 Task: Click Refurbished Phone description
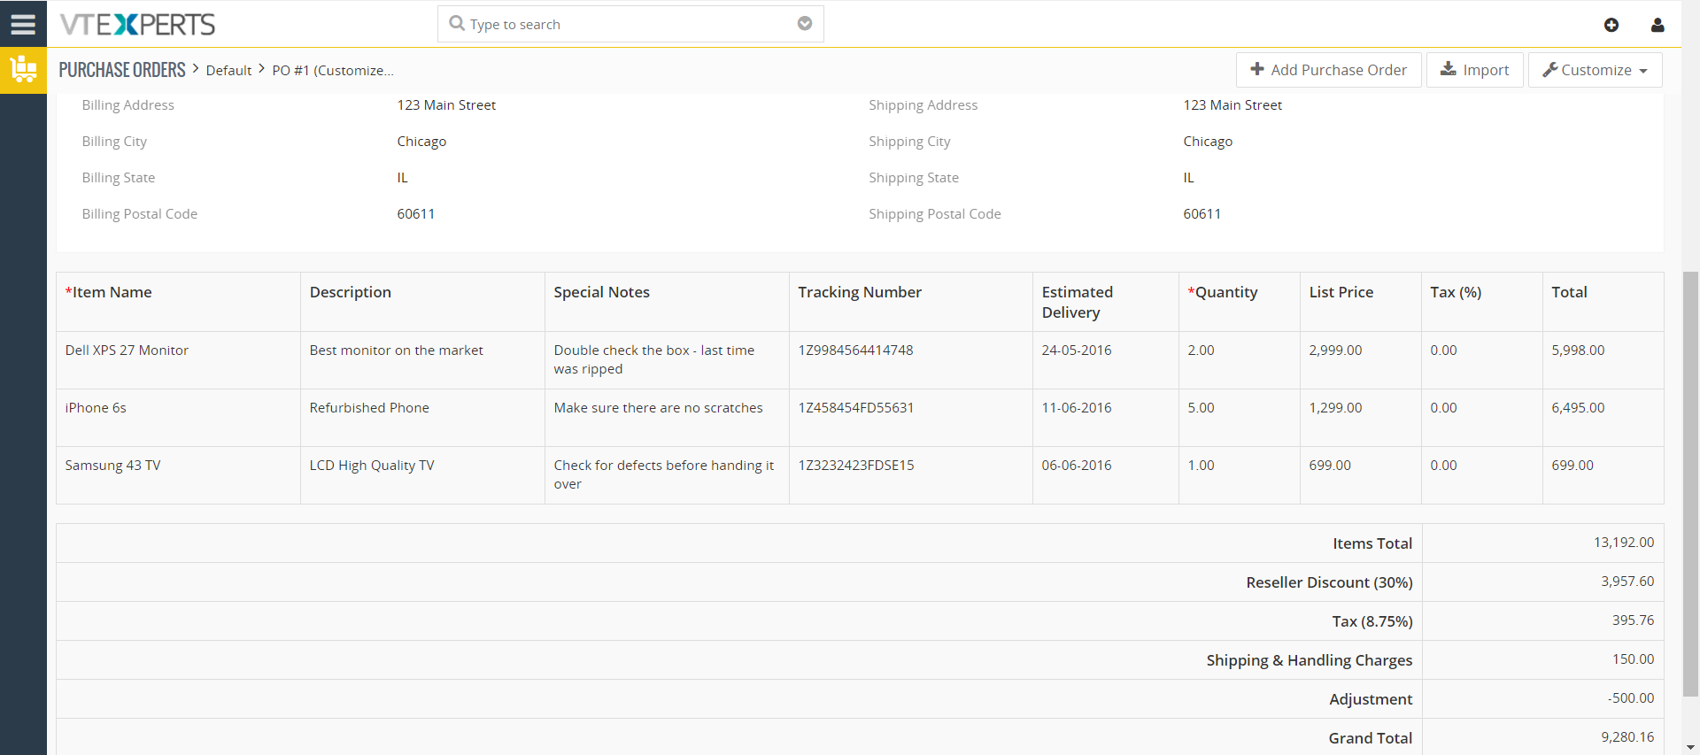369,408
